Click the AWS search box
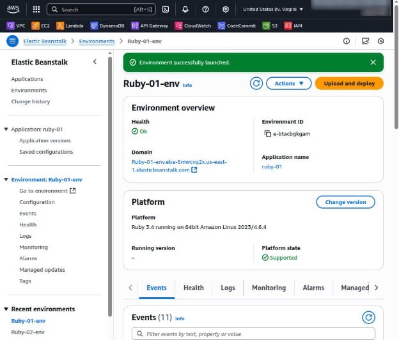The width and height of the screenshot is (399, 340). [101, 10]
